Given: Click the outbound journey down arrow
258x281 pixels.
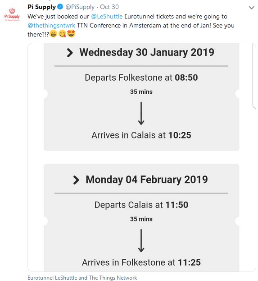Looking at the screenshot, I should (x=141, y=113).
